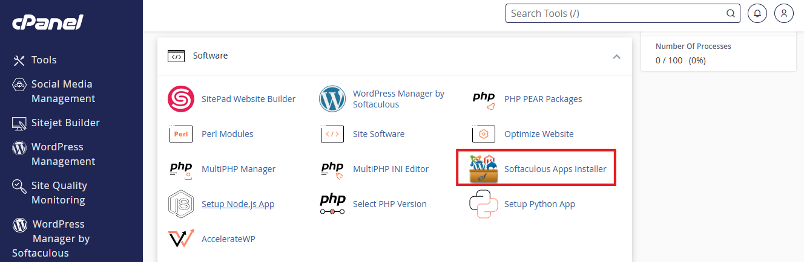Open the Perl Modules icon

[180, 134]
